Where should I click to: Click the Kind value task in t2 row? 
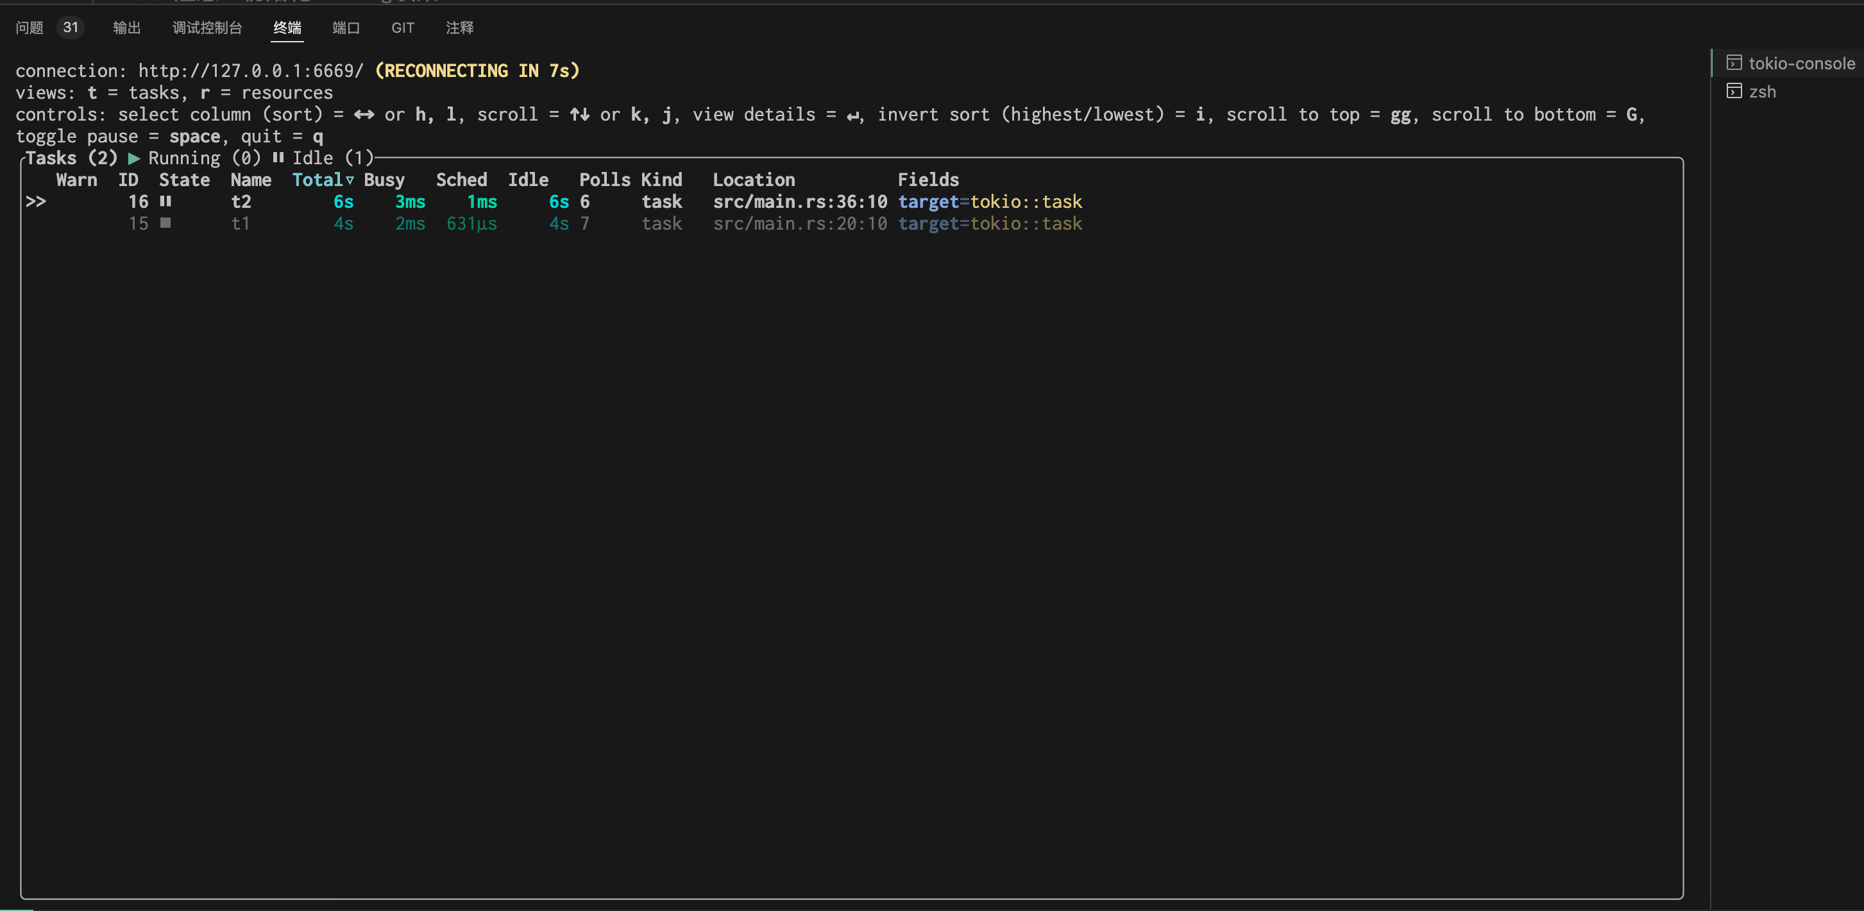662,202
